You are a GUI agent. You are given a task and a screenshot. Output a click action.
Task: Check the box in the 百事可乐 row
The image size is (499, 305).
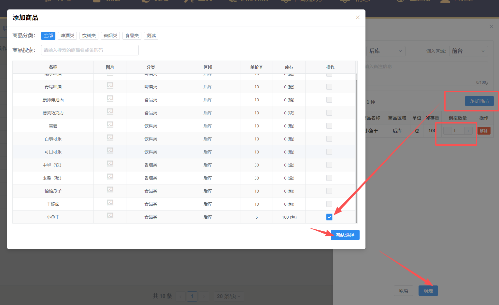[x=329, y=139]
